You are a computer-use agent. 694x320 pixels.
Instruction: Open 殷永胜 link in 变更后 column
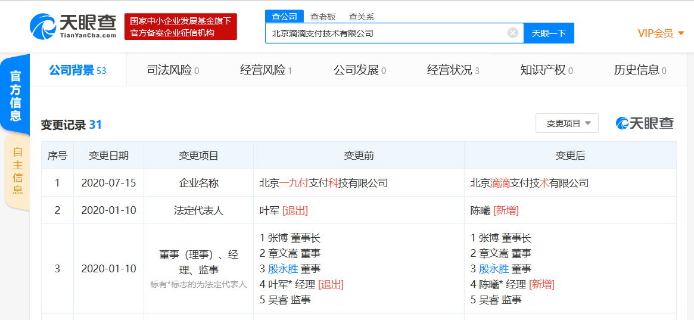point(494,269)
